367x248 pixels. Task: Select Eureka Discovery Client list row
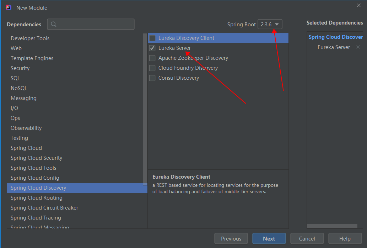point(218,38)
